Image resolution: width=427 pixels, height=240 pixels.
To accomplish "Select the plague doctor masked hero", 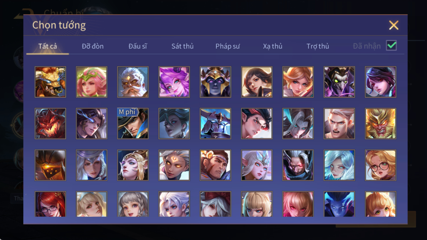I will (x=339, y=82).
